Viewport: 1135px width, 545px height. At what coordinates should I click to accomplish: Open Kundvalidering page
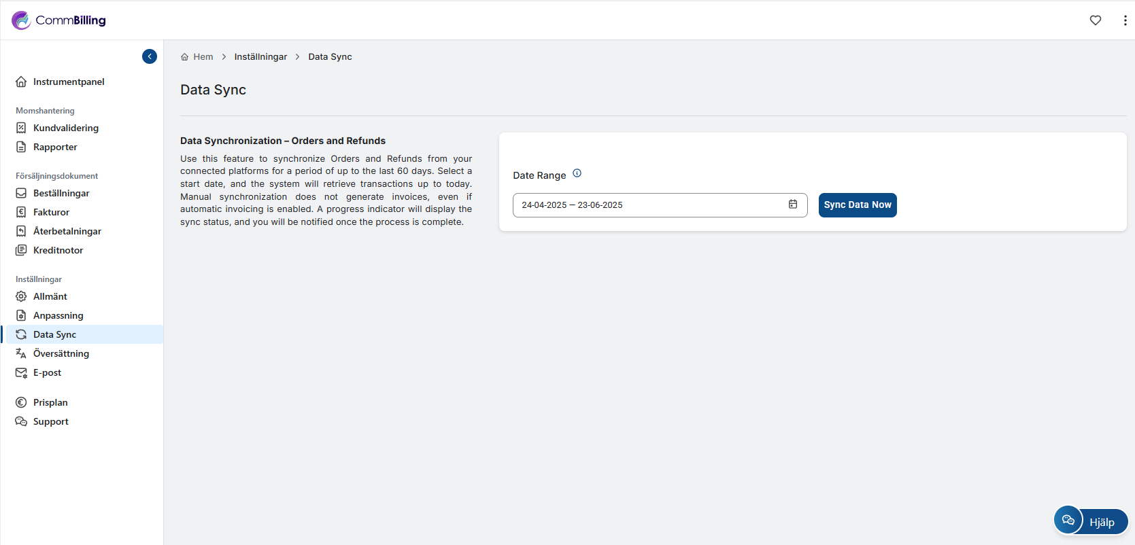click(x=65, y=128)
